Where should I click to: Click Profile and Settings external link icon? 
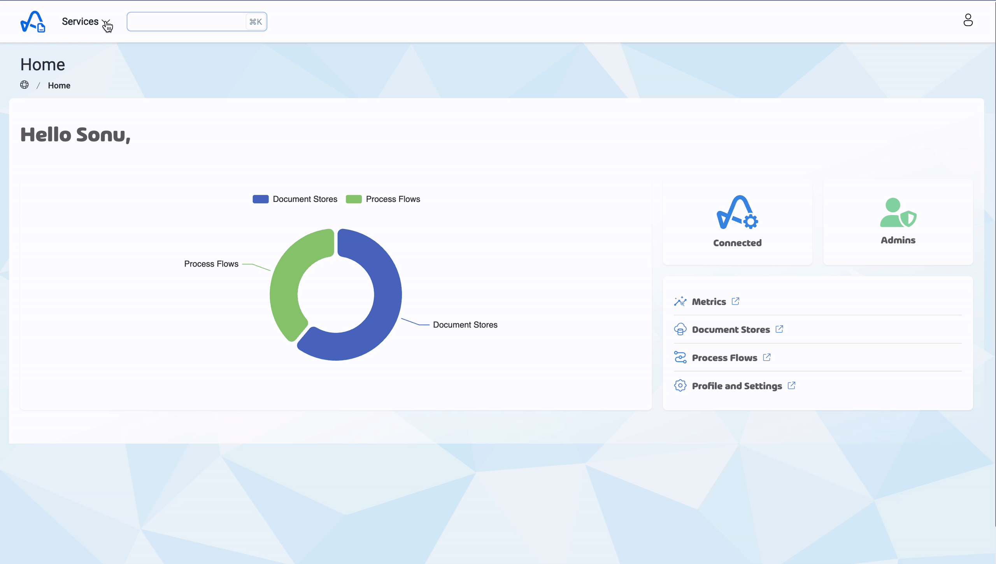click(x=791, y=385)
